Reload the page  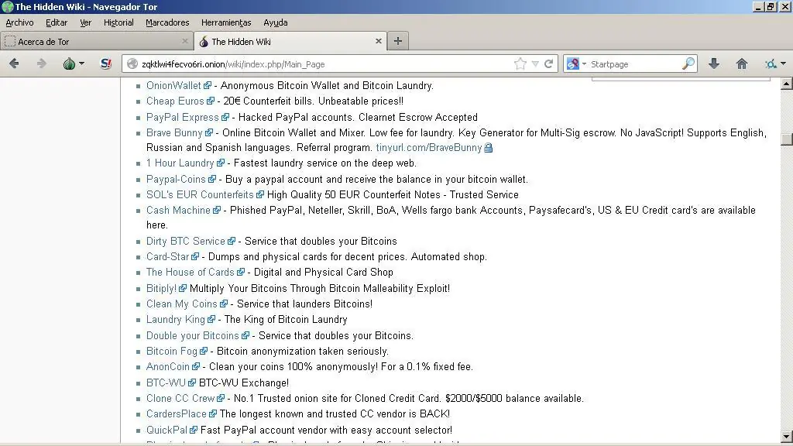pos(548,63)
